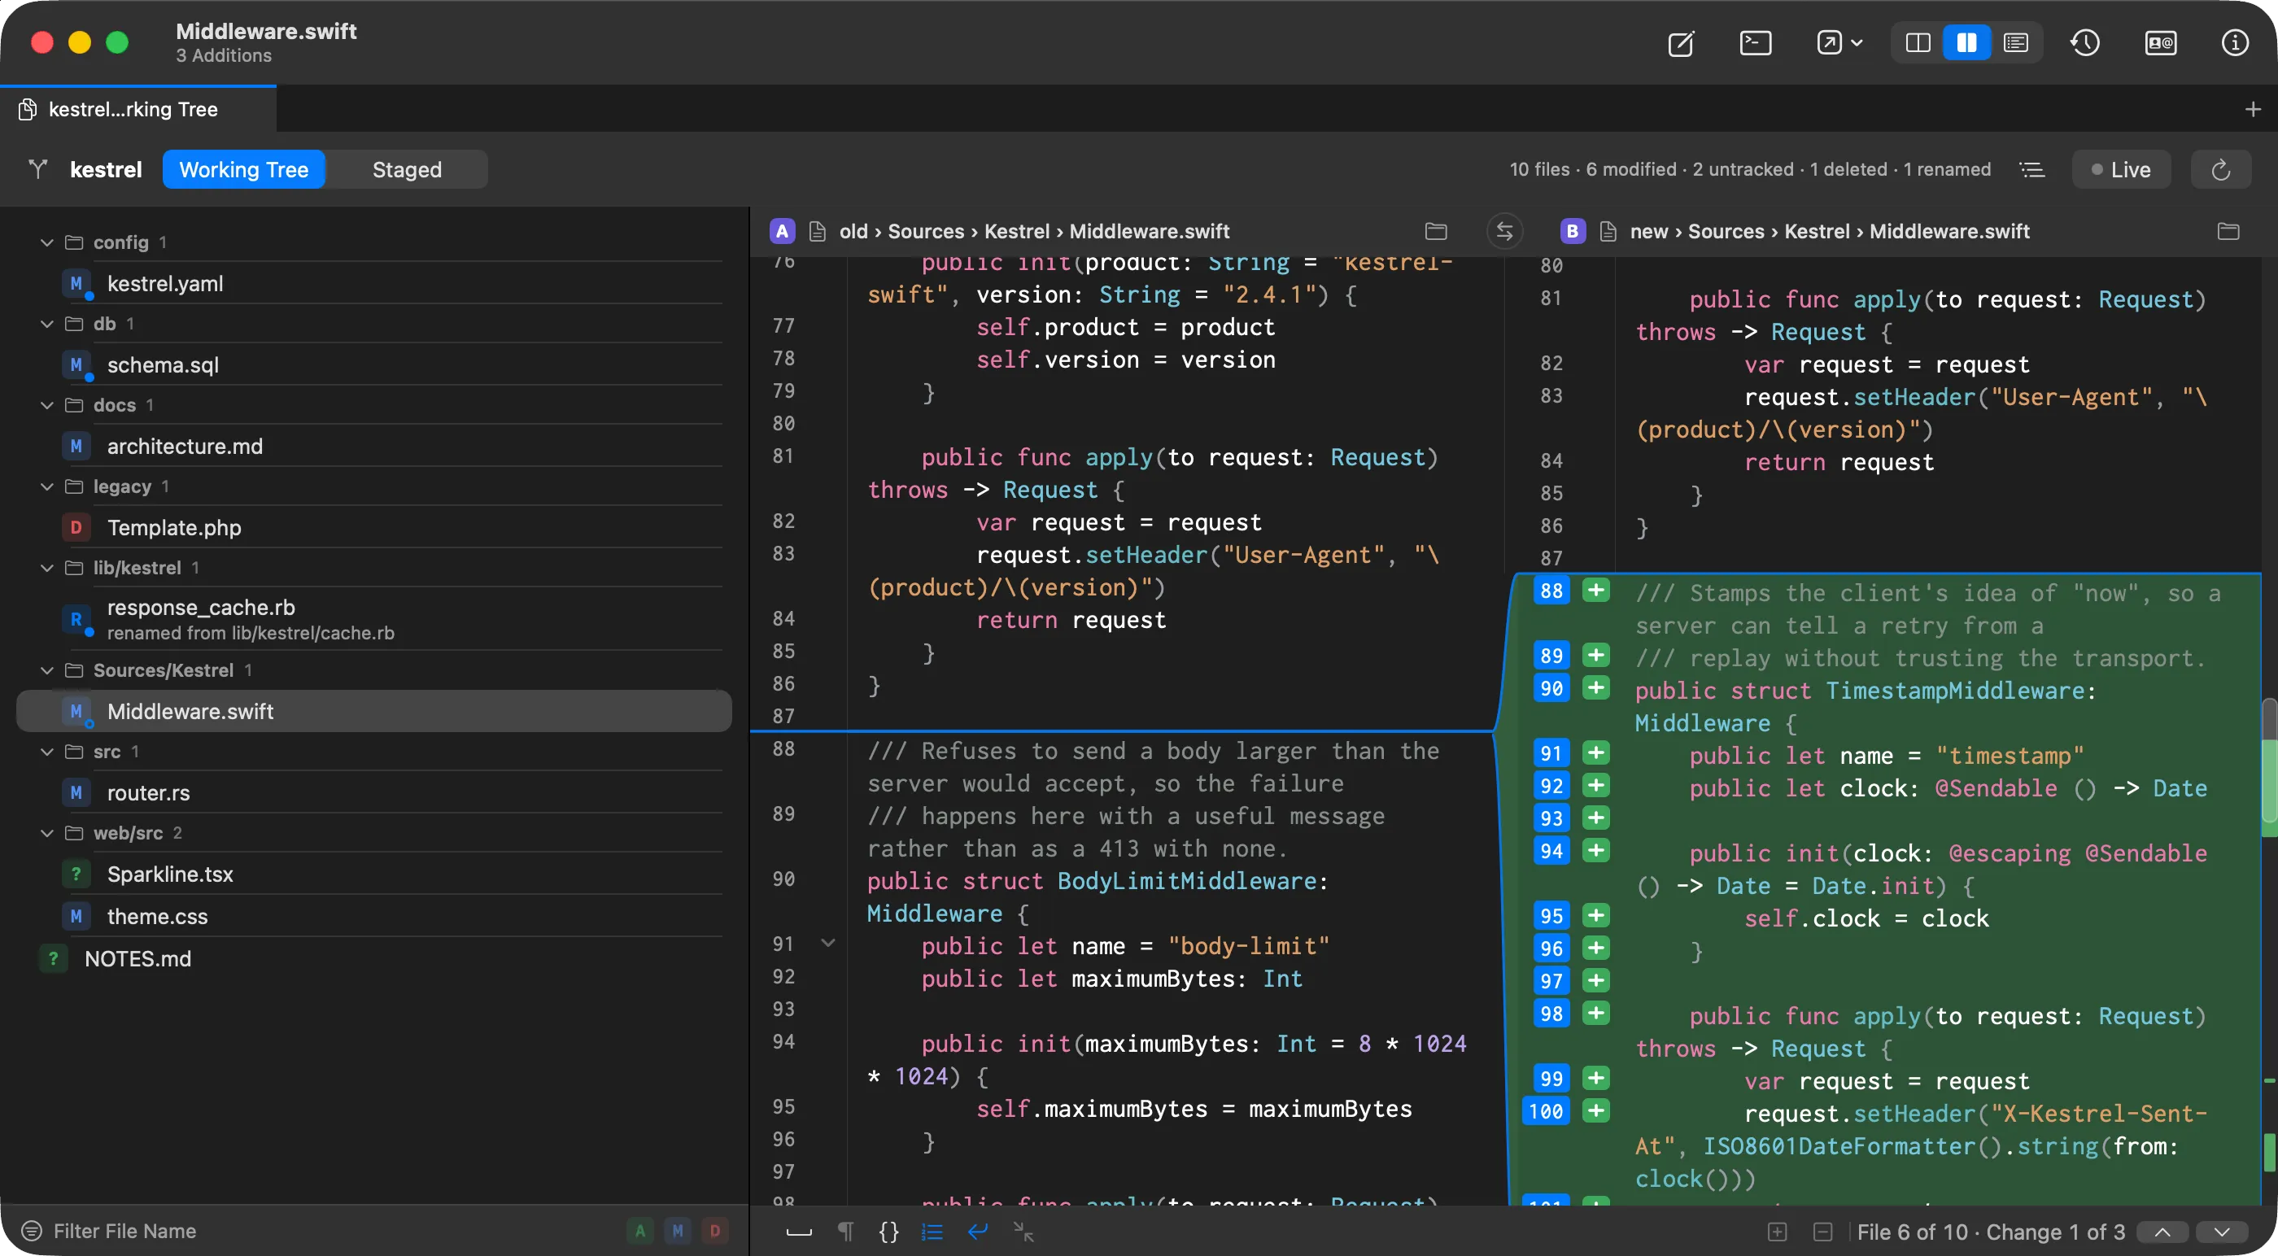This screenshot has width=2278, height=1256.
Task: Click the curly braces icon
Action: pyautogui.click(x=888, y=1232)
